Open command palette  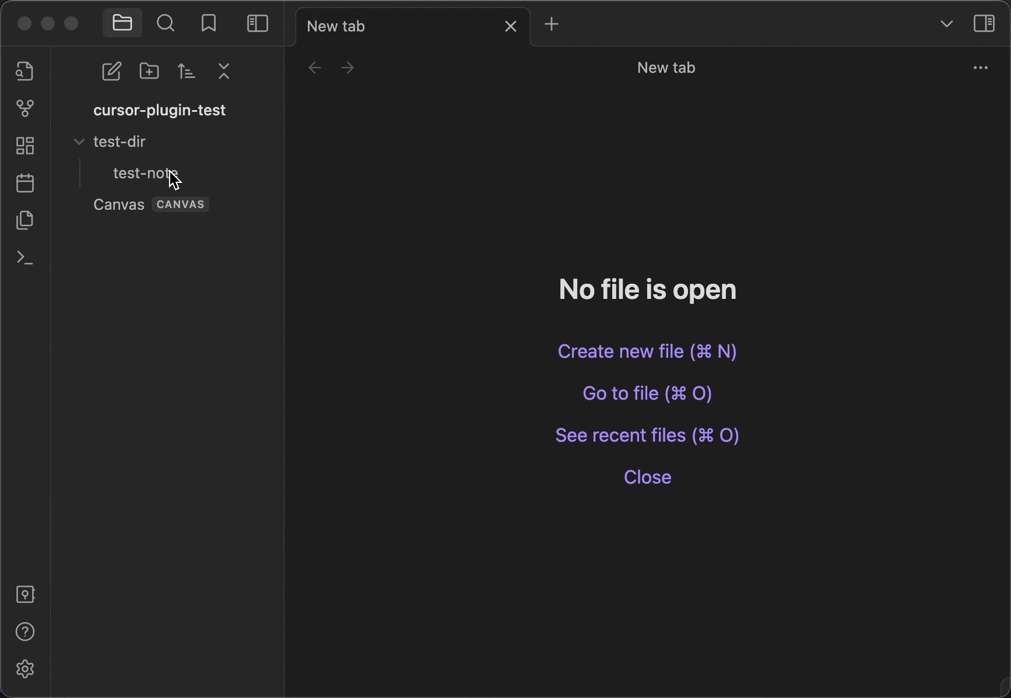tap(25, 258)
